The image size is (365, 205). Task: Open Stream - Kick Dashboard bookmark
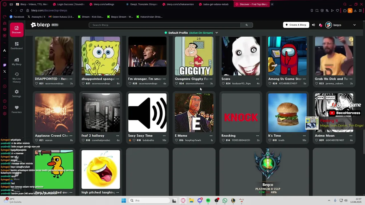coord(91,17)
